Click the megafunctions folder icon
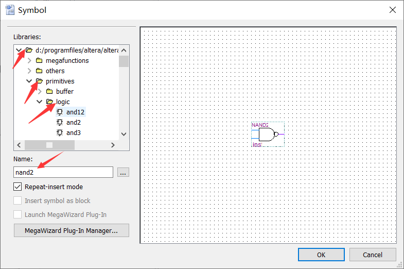404x269 pixels. [39, 60]
